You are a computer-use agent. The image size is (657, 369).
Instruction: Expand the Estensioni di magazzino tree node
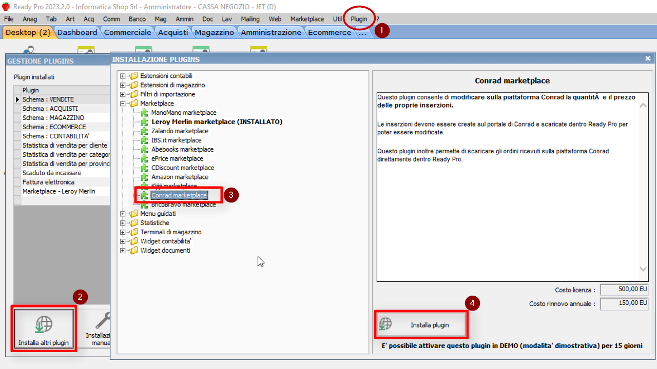[123, 85]
